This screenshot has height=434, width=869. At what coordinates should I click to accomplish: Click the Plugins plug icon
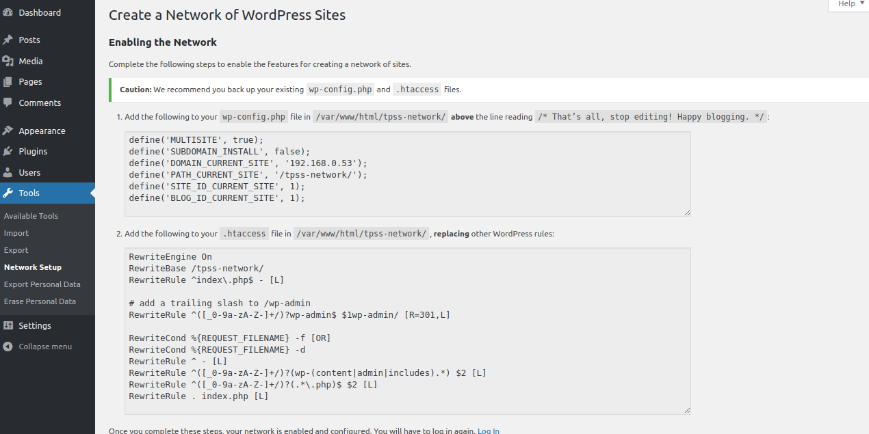coord(8,151)
